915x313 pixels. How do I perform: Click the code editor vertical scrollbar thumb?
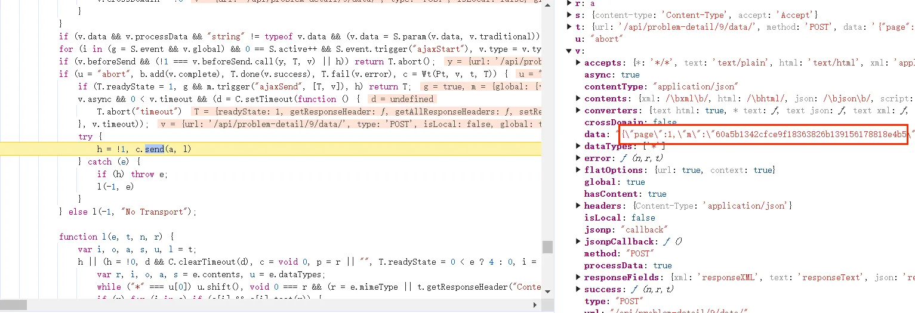(x=547, y=247)
